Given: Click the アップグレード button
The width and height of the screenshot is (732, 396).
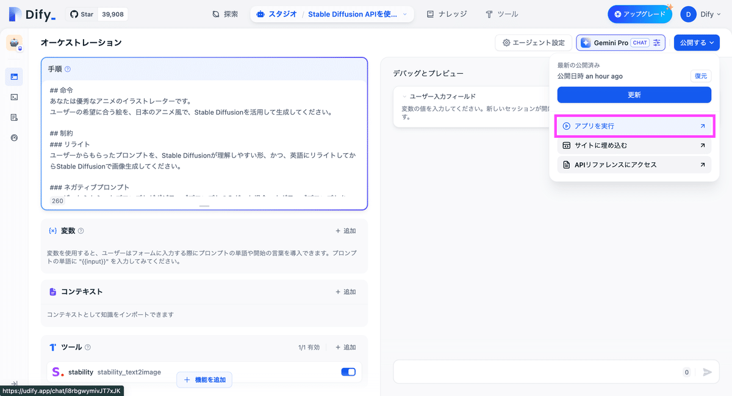Looking at the screenshot, I should point(640,14).
